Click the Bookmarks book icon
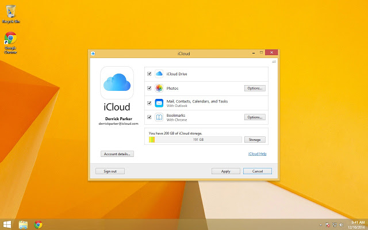368x230 pixels. 159,117
